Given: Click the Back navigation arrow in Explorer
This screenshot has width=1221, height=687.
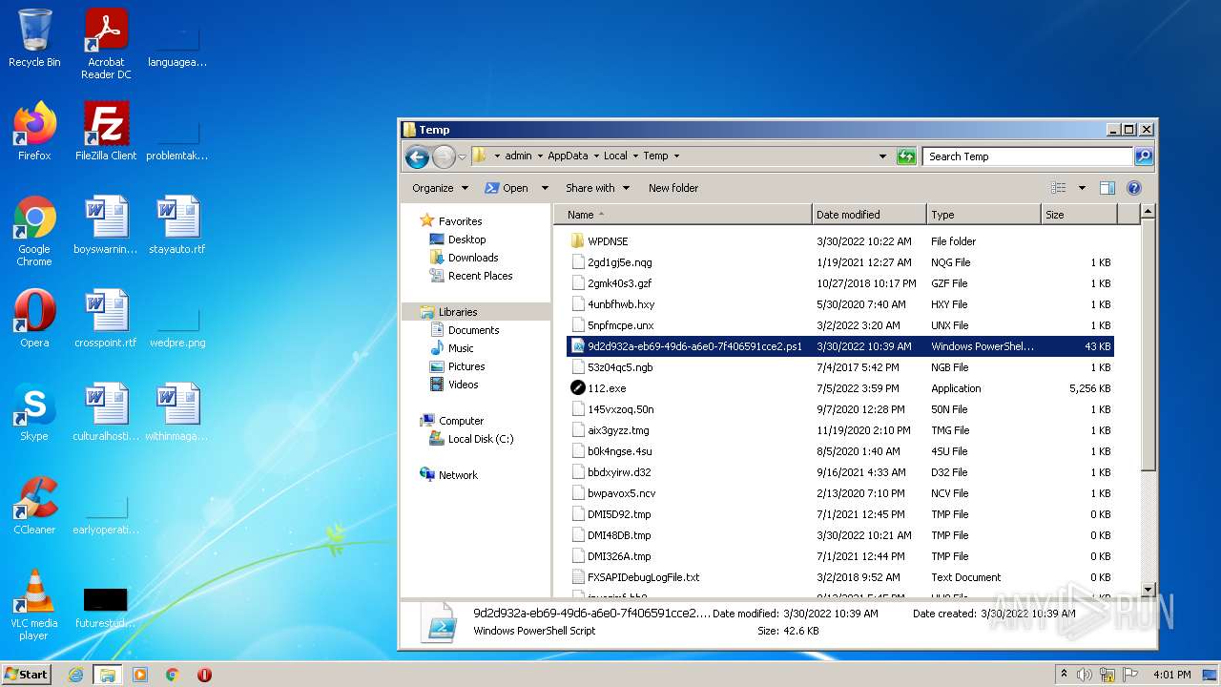Looking at the screenshot, I should [x=417, y=156].
